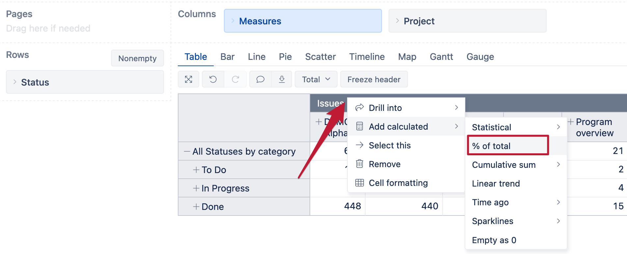This screenshot has height=254, width=627.
Task: Open the Drill into submenu
Action: point(406,108)
